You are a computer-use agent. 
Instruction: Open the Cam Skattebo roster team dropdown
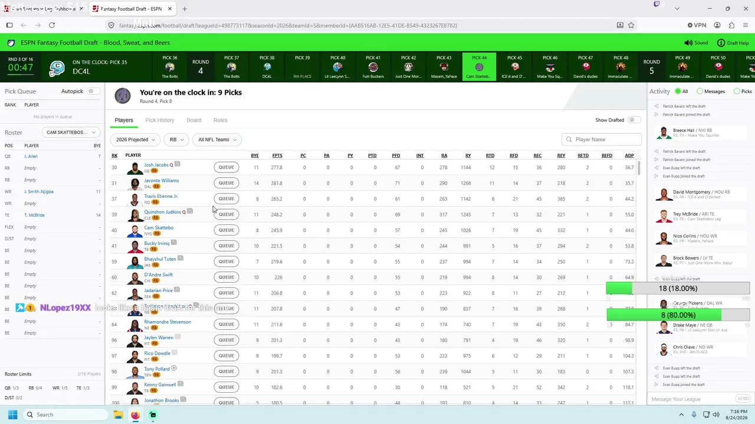71,132
